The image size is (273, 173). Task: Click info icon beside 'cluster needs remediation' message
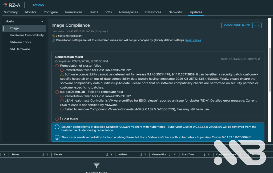coord(57,137)
